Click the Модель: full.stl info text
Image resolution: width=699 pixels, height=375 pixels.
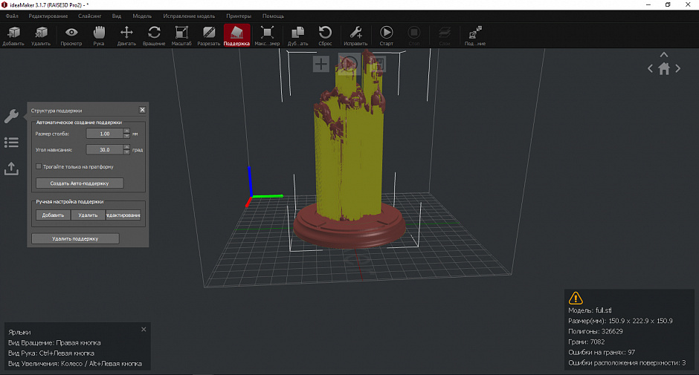(590, 310)
